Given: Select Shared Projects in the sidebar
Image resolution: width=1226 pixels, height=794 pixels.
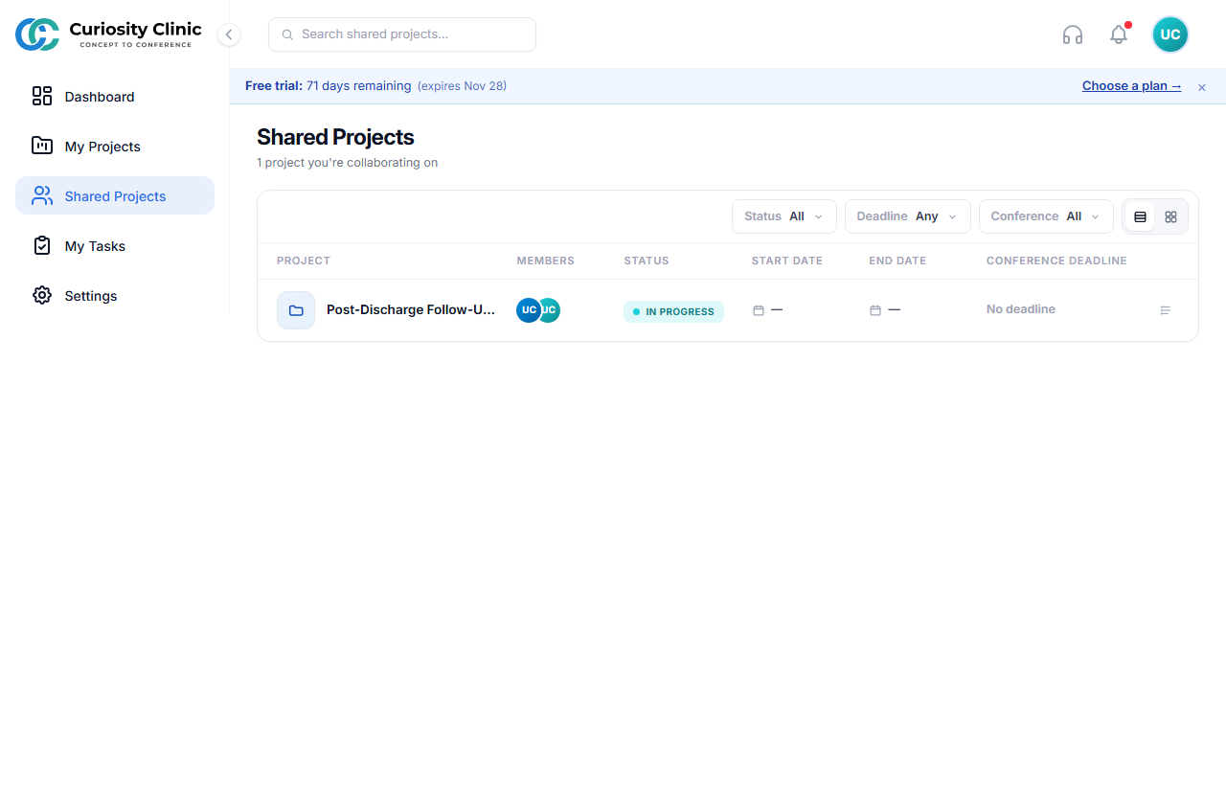Looking at the screenshot, I should 115,195.
